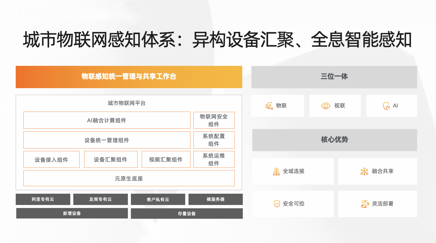
Task: Click the 灵活部署 label text
Action: point(383,204)
